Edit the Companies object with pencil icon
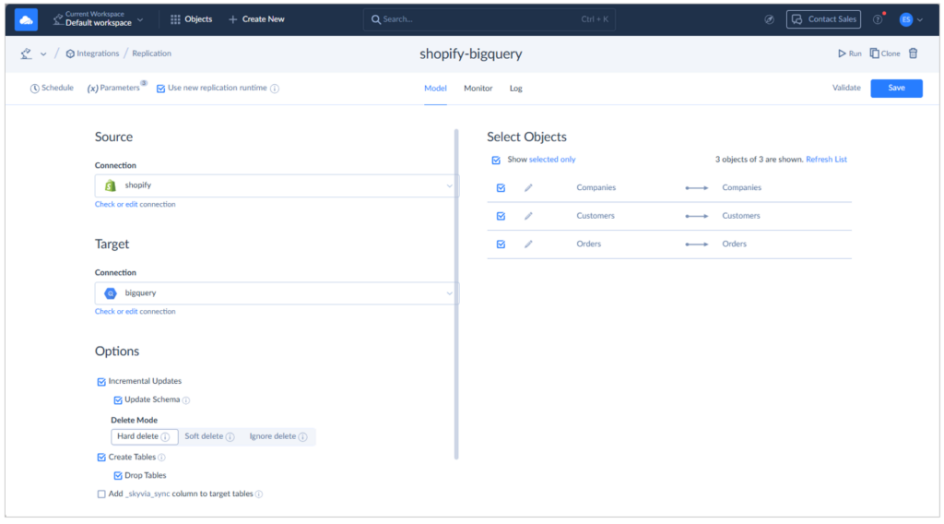This screenshot has width=944, height=524. click(x=528, y=188)
